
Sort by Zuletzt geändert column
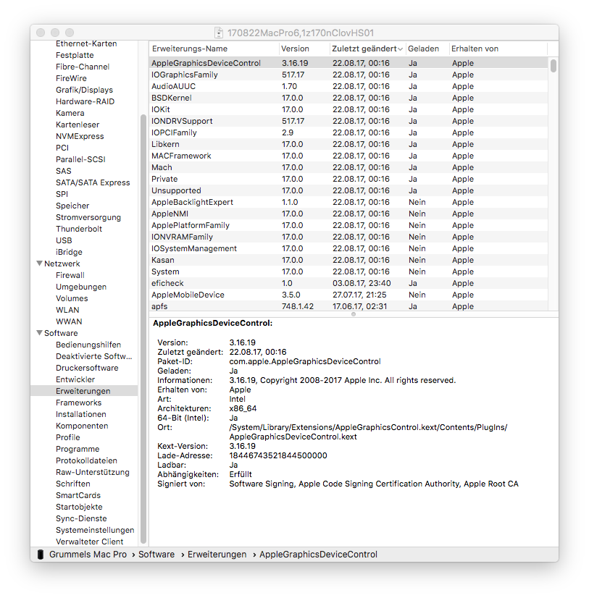[x=367, y=49]
